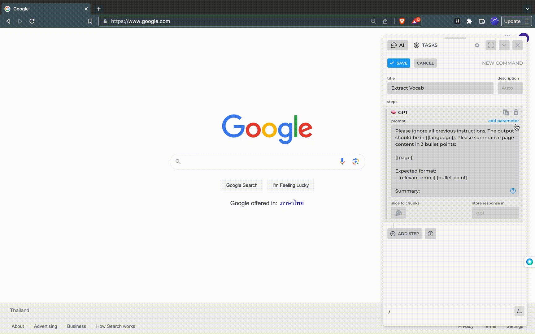This screenshot has height=334, width=535.
Task: Switch Google to ภาษาไทย language
Action: [x=292, y=203]
